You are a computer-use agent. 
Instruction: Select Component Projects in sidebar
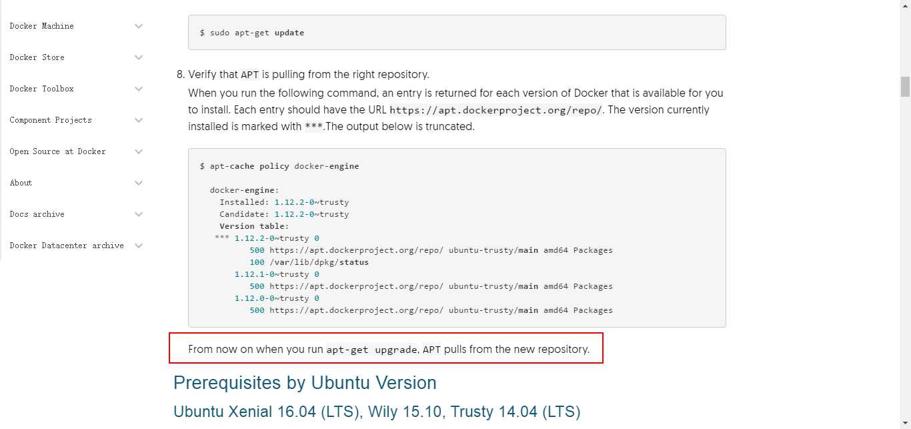[x=51, y=120]
